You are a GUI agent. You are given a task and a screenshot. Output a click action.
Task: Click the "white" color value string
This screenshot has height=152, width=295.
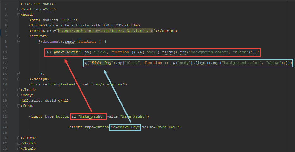pos(274,63)
